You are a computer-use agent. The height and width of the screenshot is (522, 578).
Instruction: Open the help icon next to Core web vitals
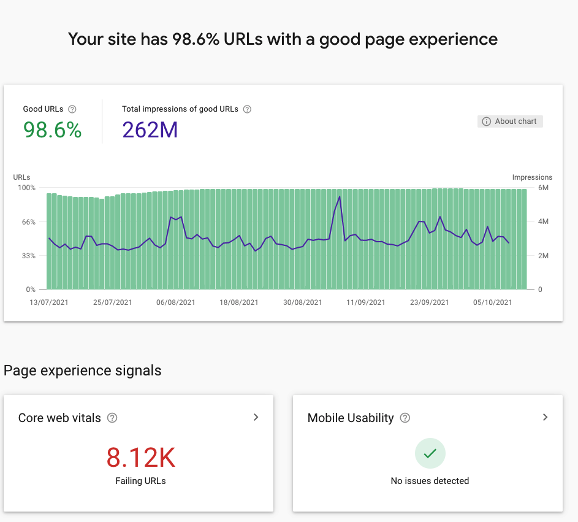[x=112, y=418]
